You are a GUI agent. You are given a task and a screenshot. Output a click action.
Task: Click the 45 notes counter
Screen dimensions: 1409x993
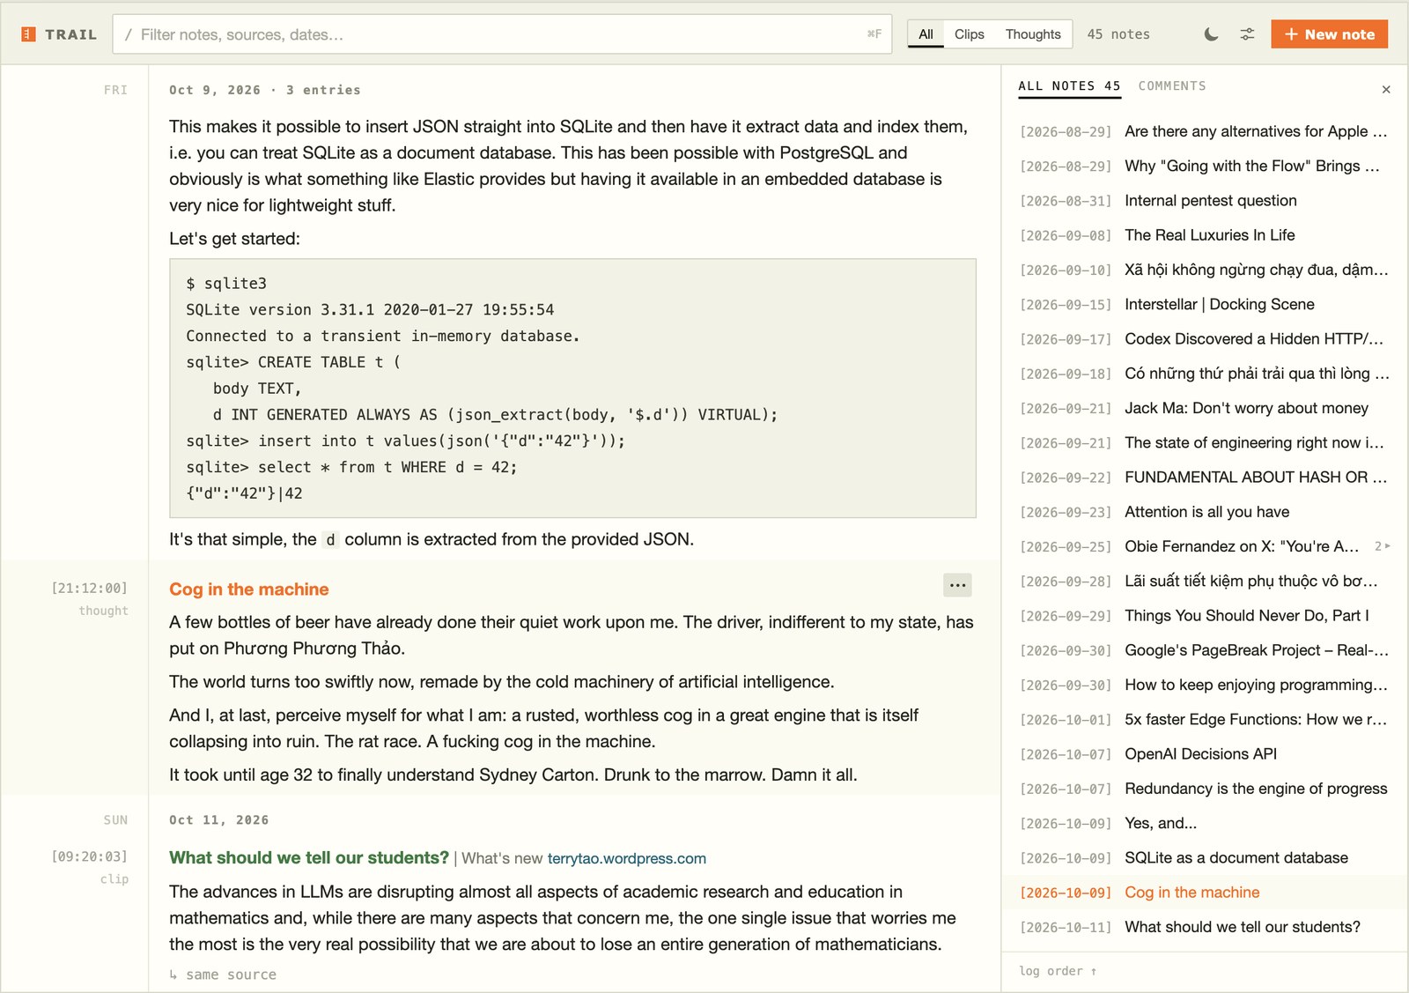pos(1118,34)
